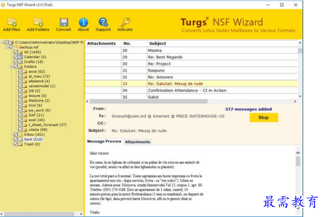This screenshot has width=322, height=217.
Task: Select message 30 Re: Project
Action: click(x=191, y=64)
